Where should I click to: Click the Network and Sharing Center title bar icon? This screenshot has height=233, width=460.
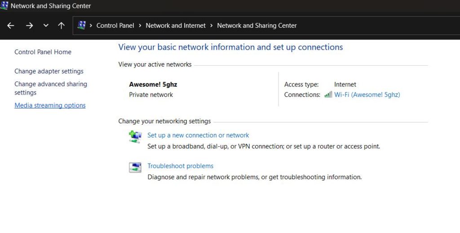pos(4,6)
